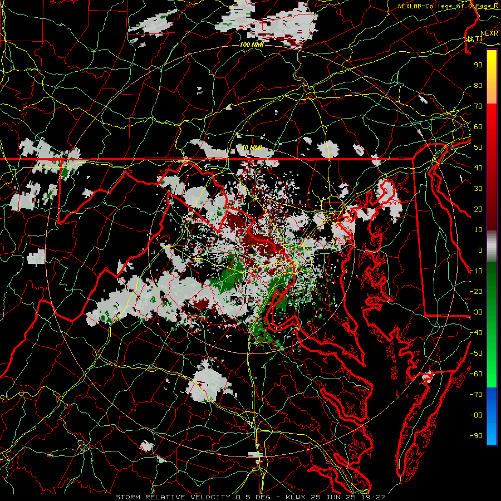Image resolution: width=501 pixels, height=501 pixels.
Task: Click the -60 value on velocity scale
Action: pos(476,374)
